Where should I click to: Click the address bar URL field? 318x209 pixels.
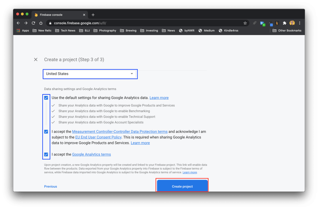[145, 23]
